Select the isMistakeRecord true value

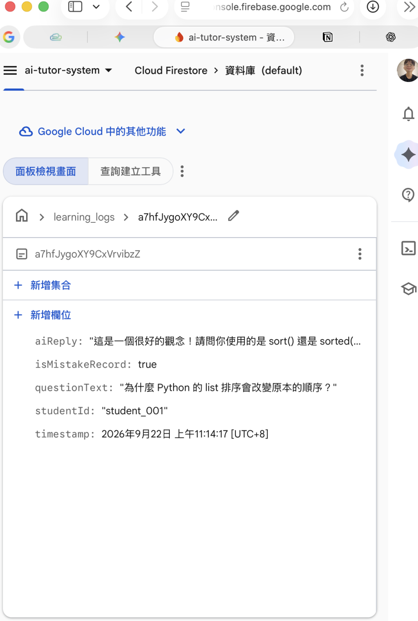click(x=147, y=364)
